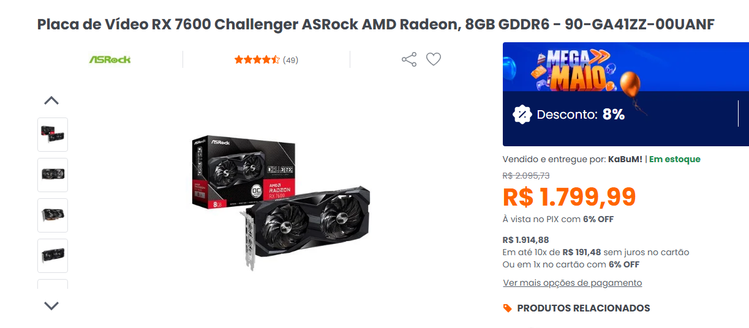The image size is (749, 328).
Task: Select first thumbnail with box and card
Action: pyautogui.click(x=53, y=135)
